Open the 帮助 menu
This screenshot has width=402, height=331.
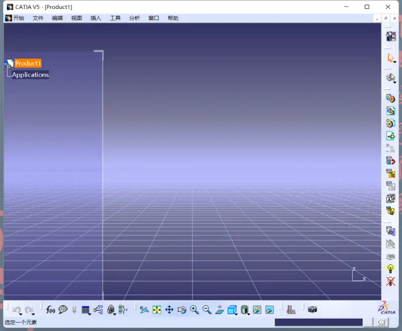tap(173, 18)
